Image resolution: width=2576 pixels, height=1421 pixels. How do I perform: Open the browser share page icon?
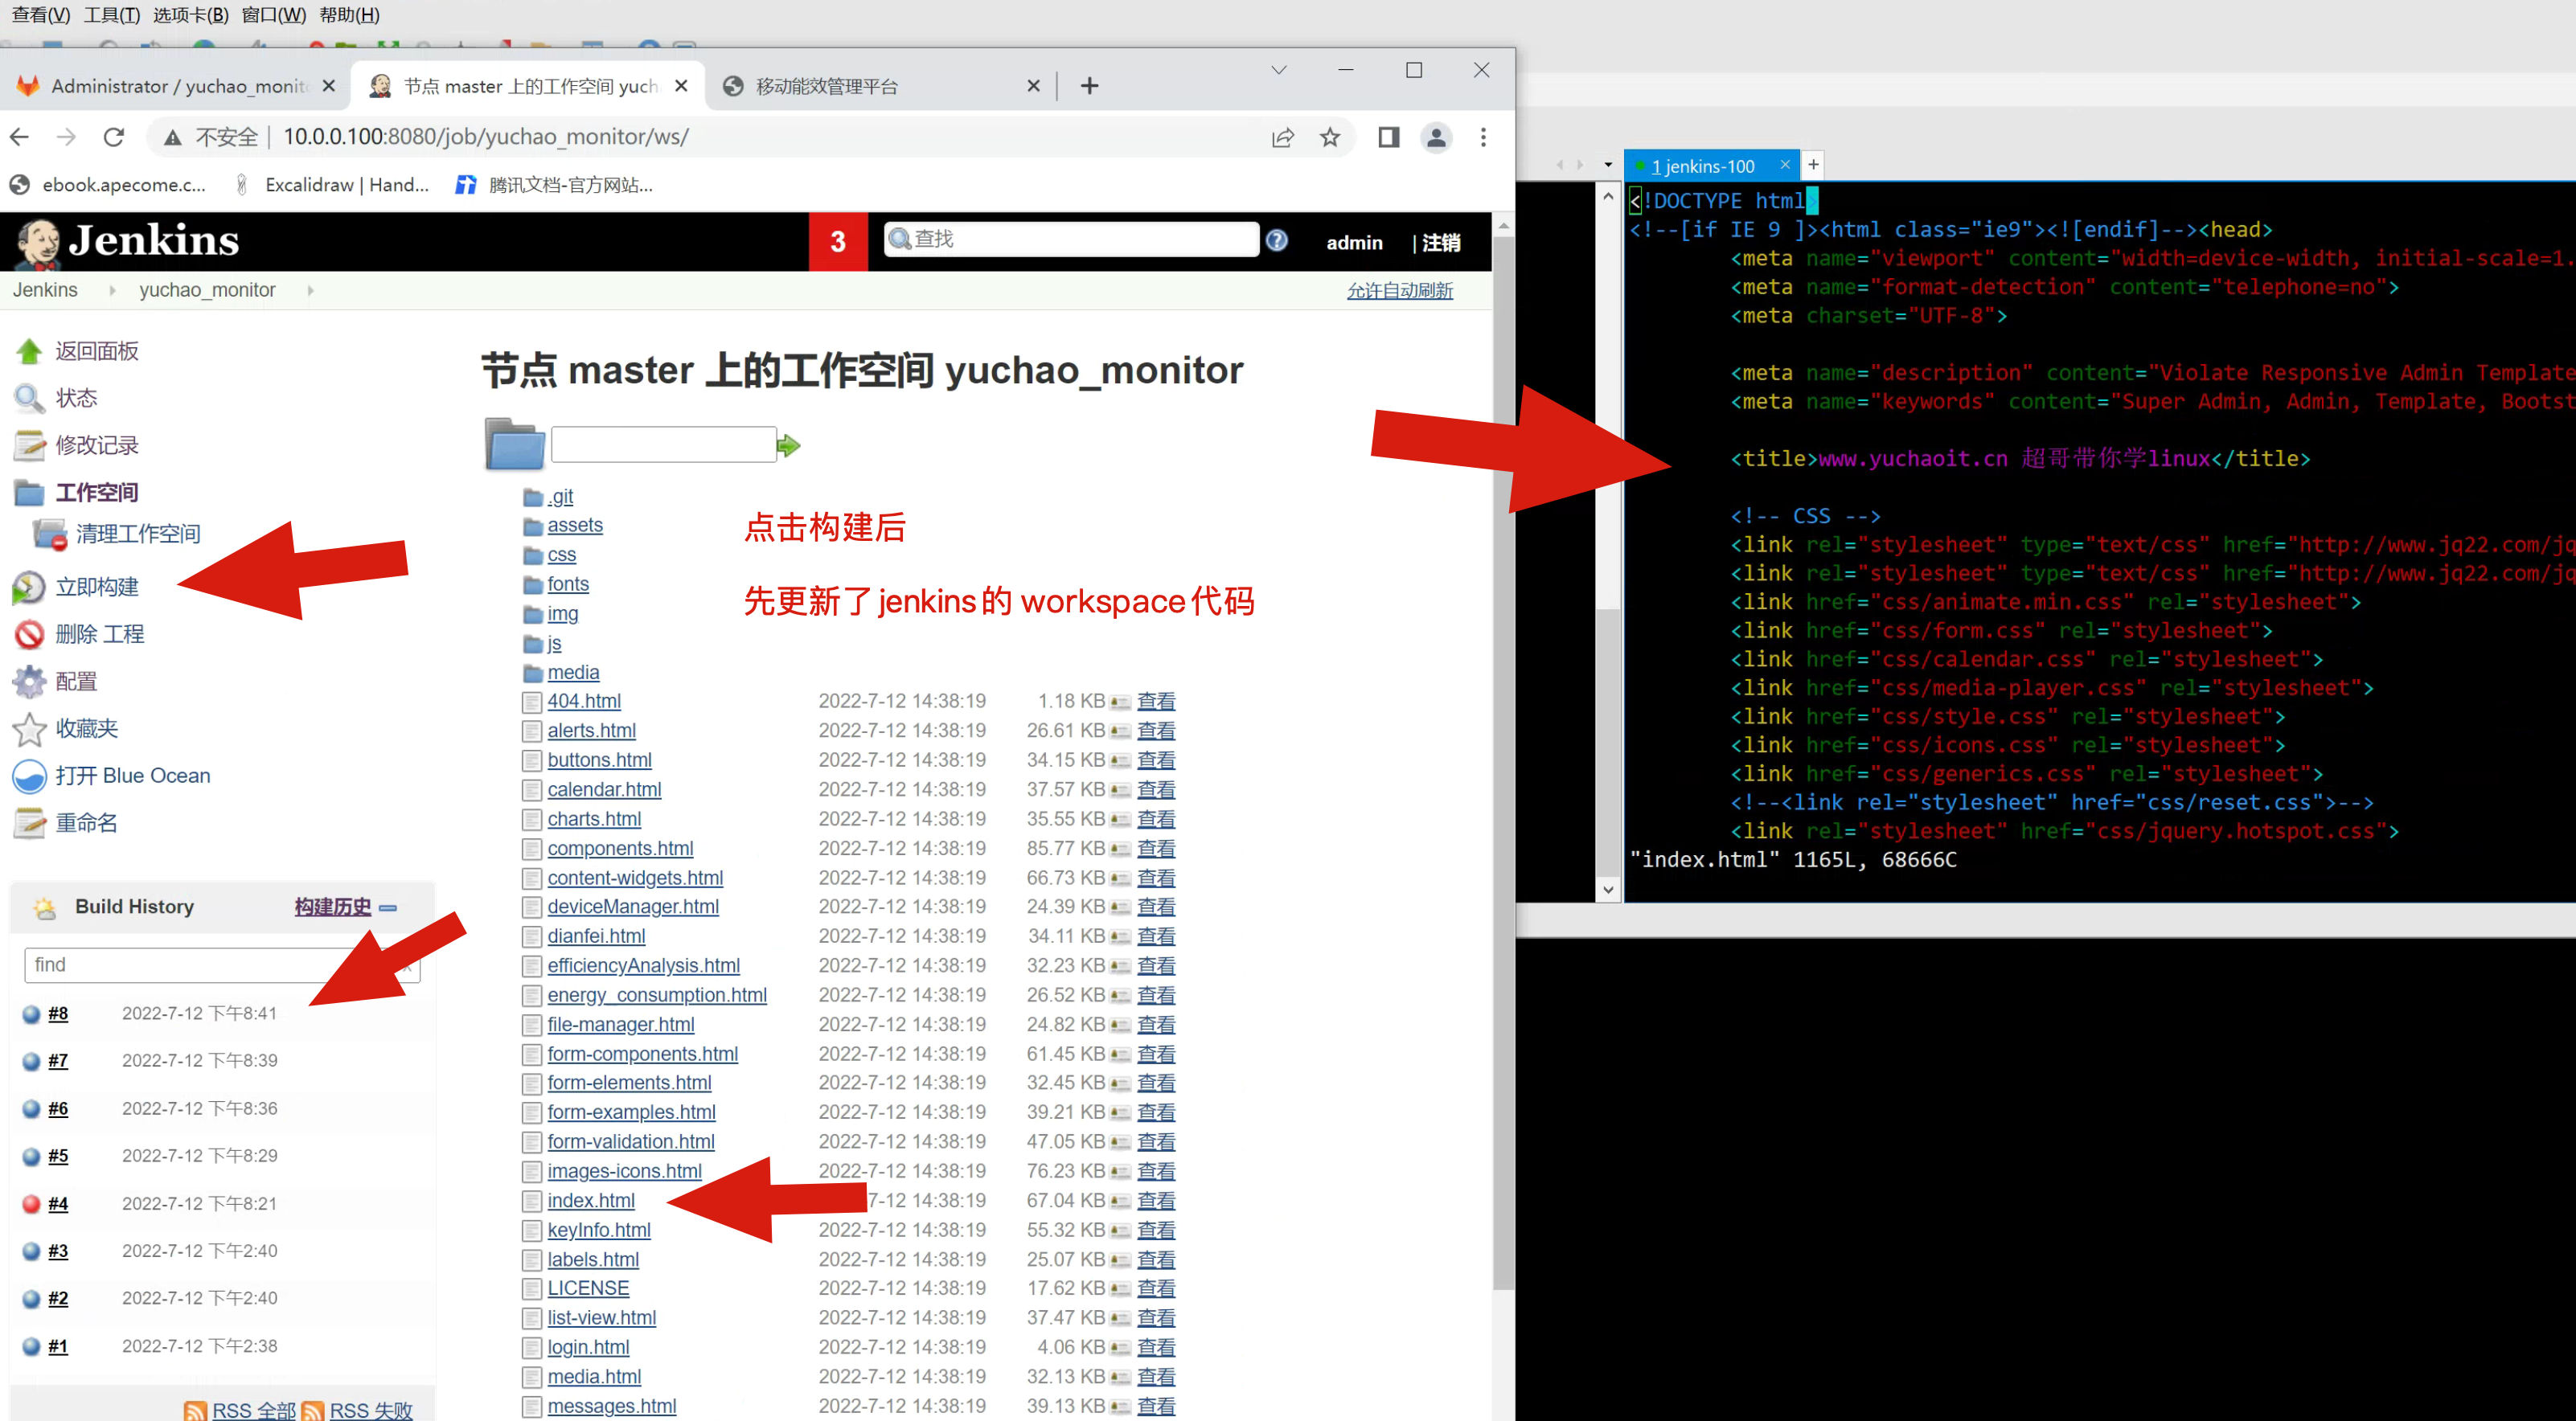click(x=1282, y=137)
